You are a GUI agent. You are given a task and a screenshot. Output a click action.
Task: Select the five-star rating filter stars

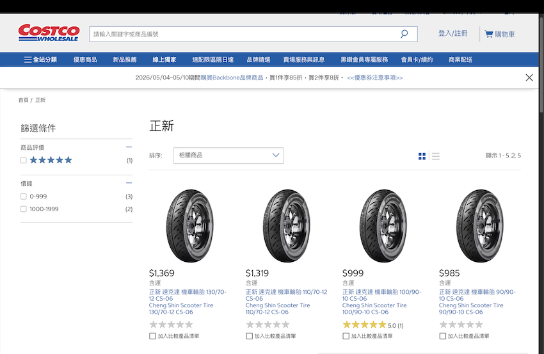click(51, 160)
